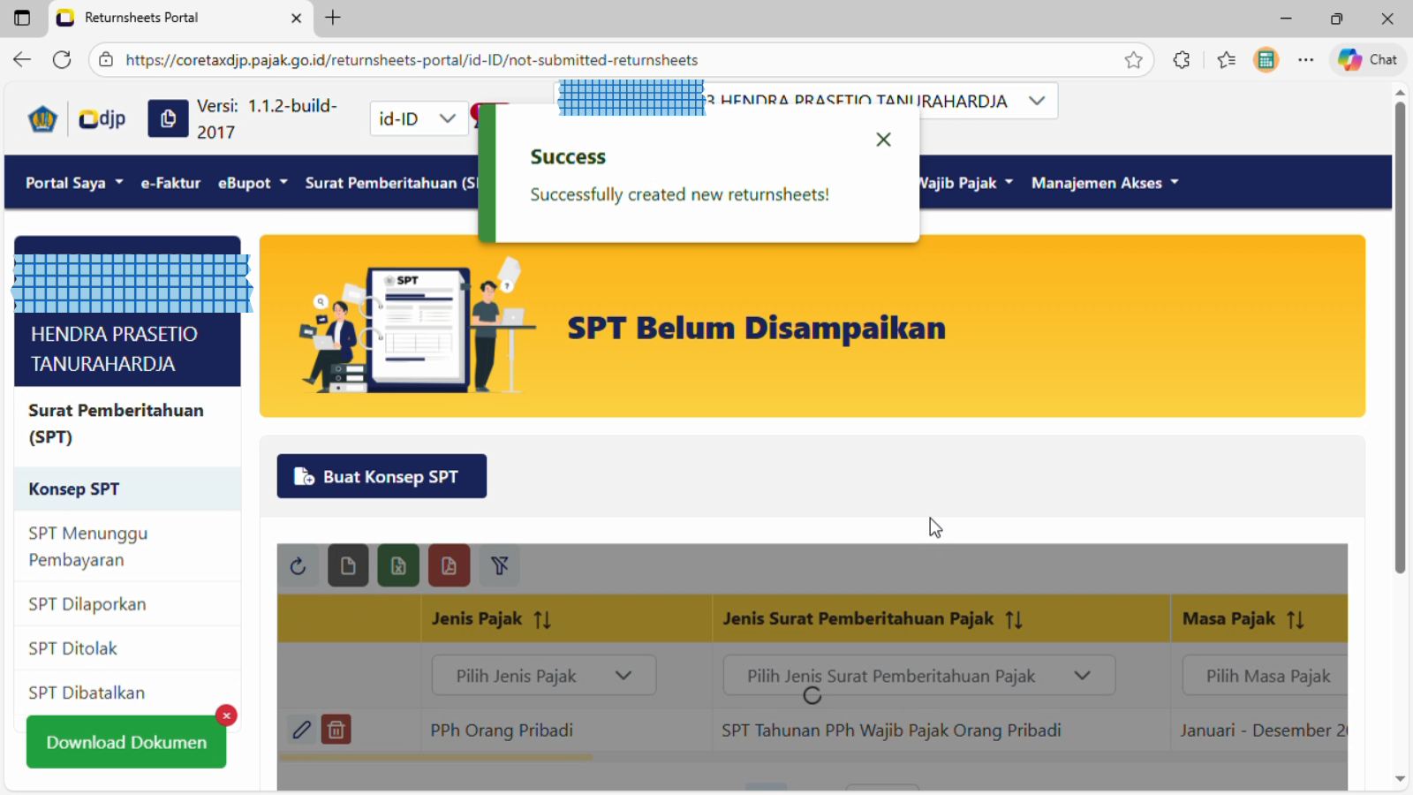Close the Success notification popup
Screen dimensions: 1413x795
click(x=883, y=140)
